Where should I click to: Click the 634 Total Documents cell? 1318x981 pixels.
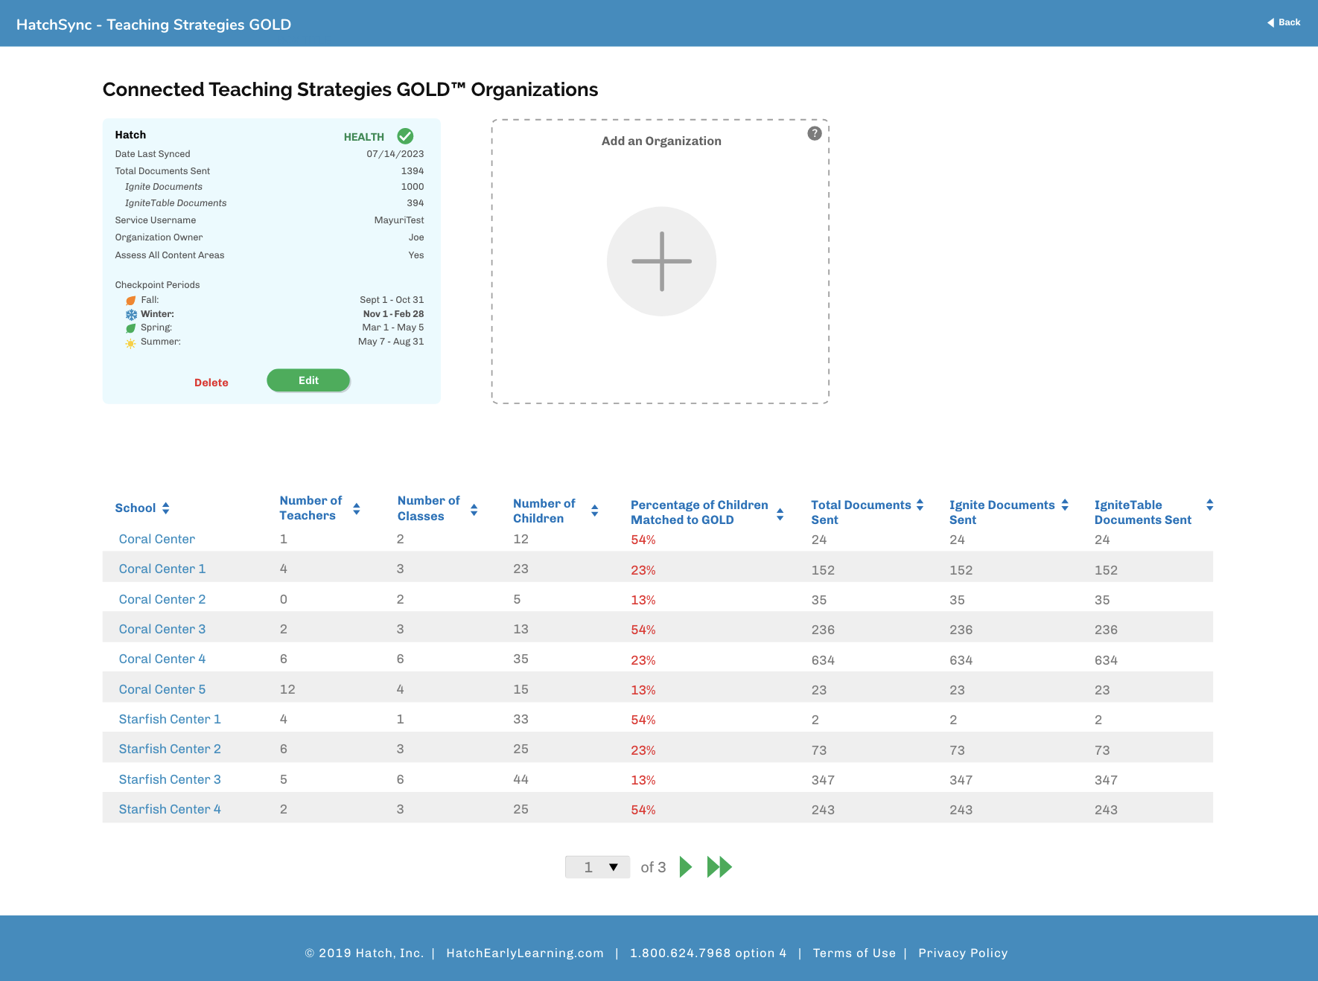823,660
